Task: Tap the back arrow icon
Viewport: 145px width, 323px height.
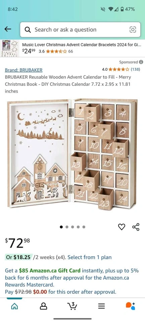Action: pyautogui.click(x=8, y=29)
